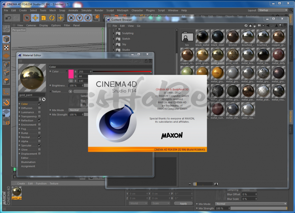
Task: Enable the Displacement channel checkbox
Action: pyautogui.click(x=40, y=154)
